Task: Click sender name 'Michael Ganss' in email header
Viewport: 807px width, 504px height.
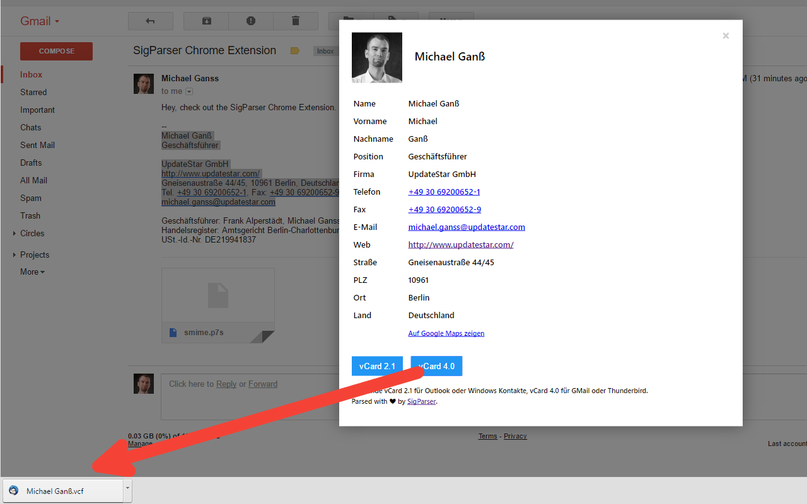Action: (x=190, y=78)
